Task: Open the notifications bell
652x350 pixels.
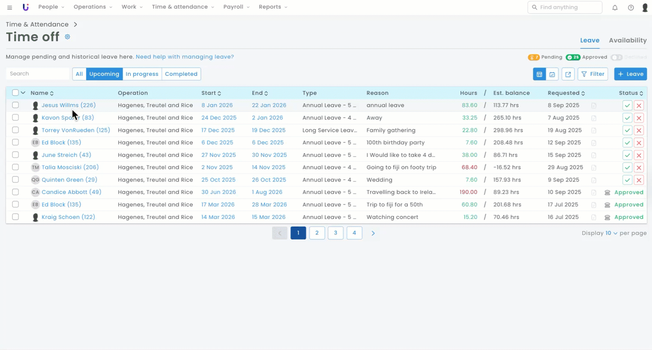Action: (615, 7)
